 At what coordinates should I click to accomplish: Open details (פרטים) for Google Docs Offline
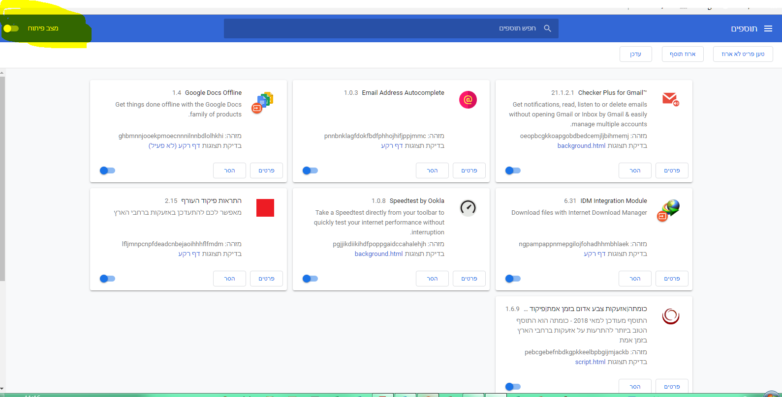(x=266, y=170)
